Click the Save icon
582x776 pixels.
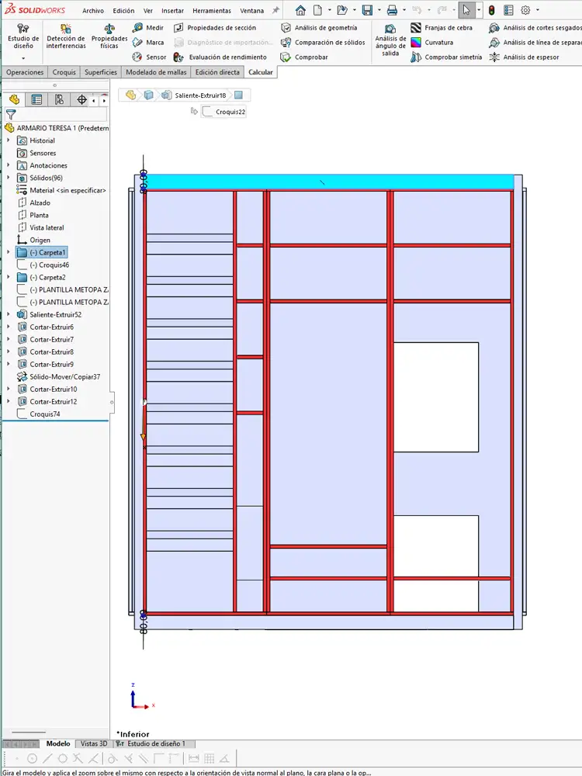[x=367, y=10]
